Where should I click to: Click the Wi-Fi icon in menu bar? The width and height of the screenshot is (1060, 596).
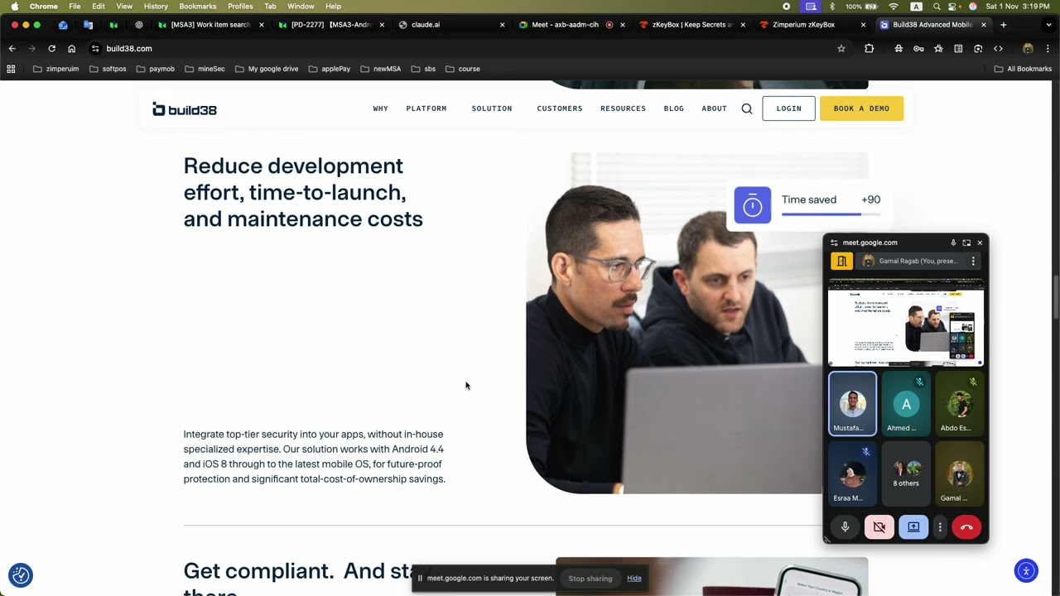894,6
